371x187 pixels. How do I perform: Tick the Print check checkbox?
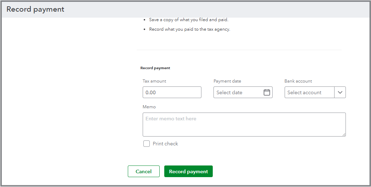pyautogui.click(x=147, y=144)
